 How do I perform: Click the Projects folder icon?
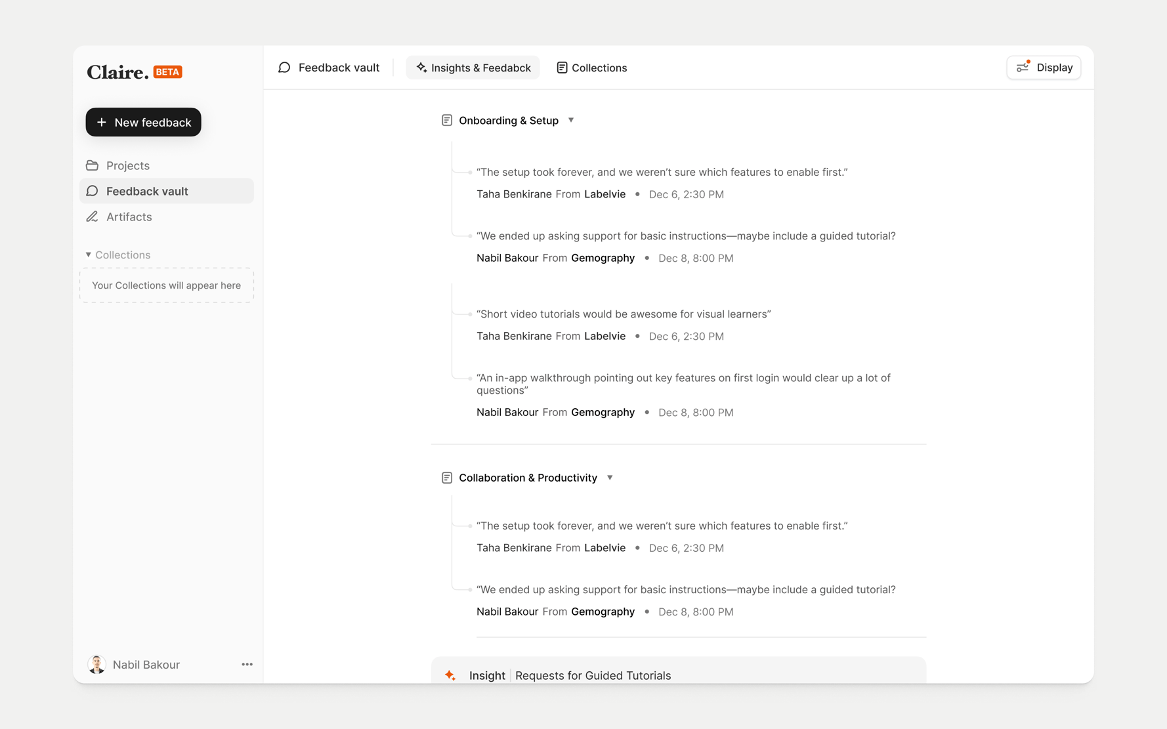tap(93, 165)
